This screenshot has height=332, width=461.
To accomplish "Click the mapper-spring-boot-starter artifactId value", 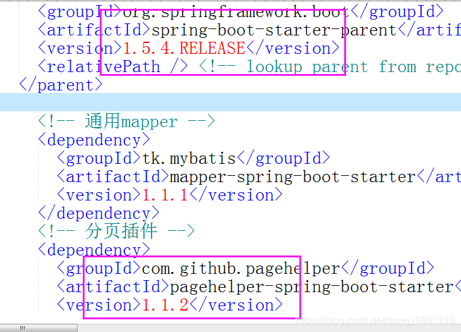I will pyautogui.click(x=293, y=177).
